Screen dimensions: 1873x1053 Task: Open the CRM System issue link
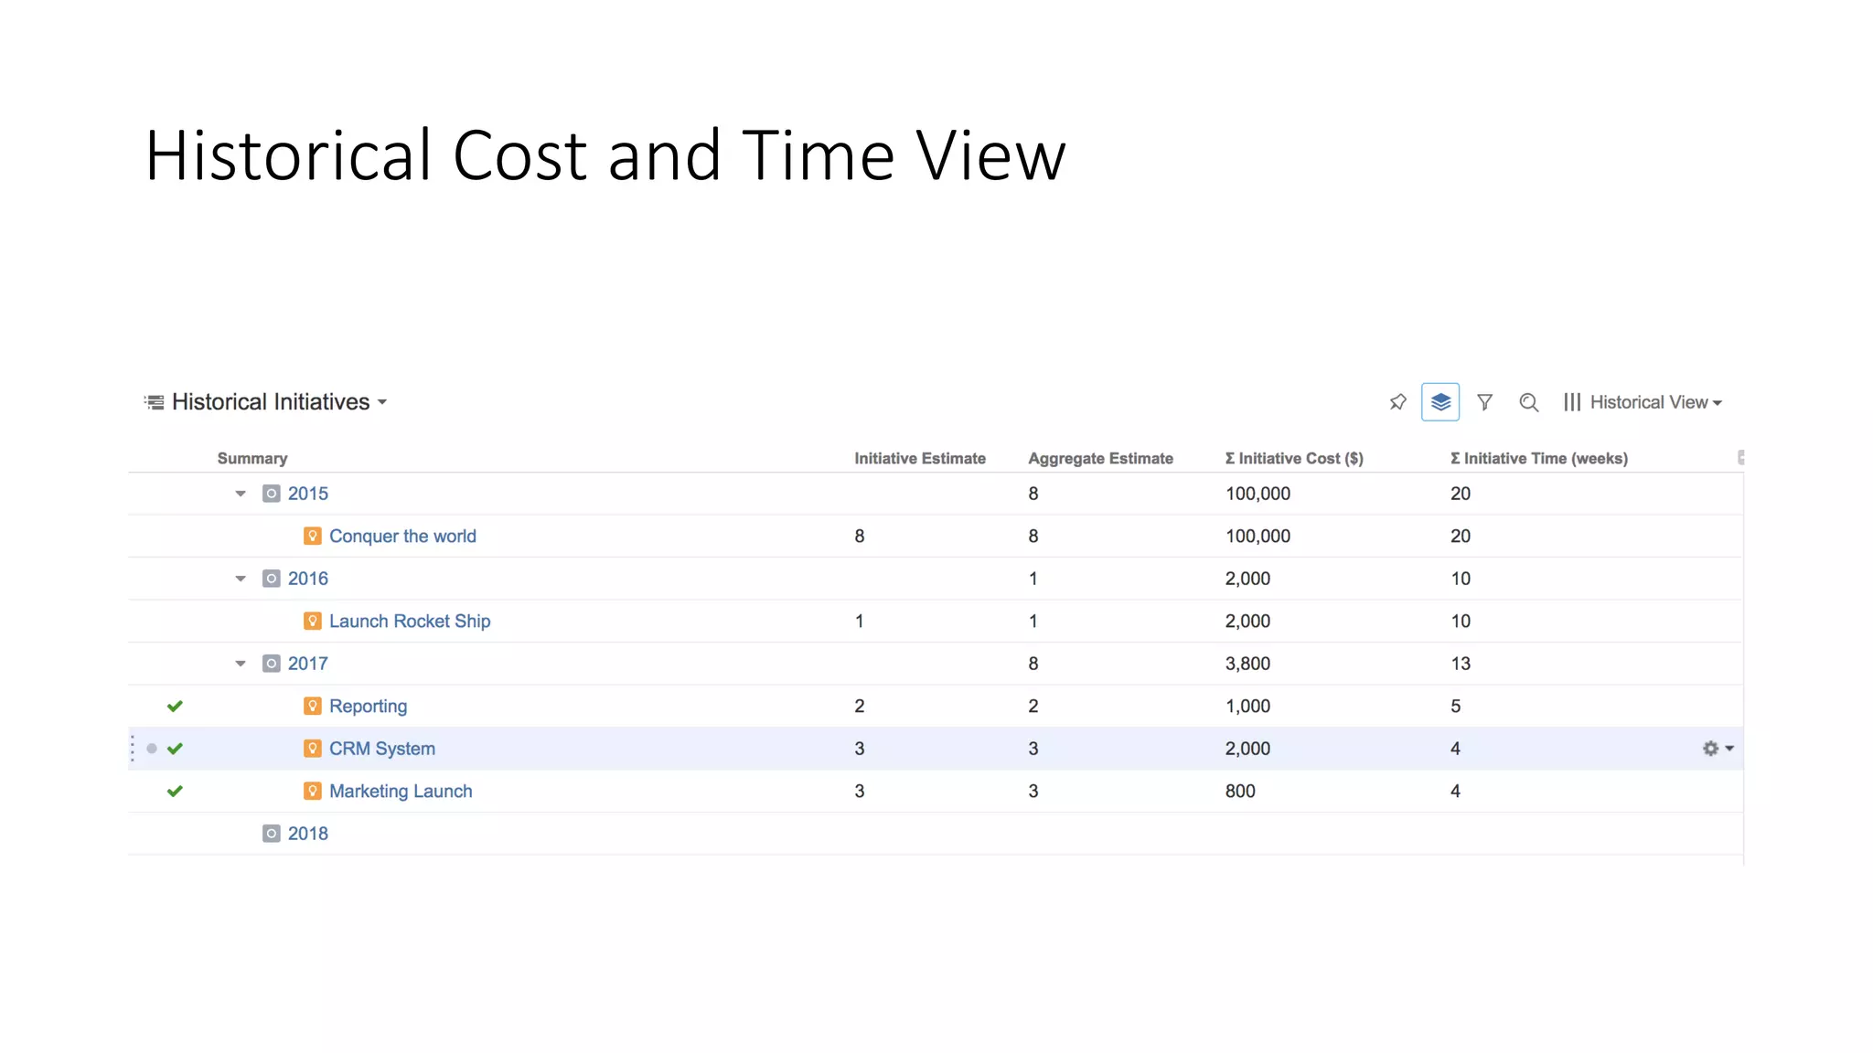point(382,749)
